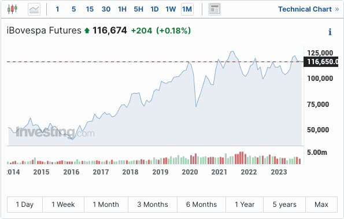Show the 1 Year range
Screen dimensions: 344x219
[245, 205]
